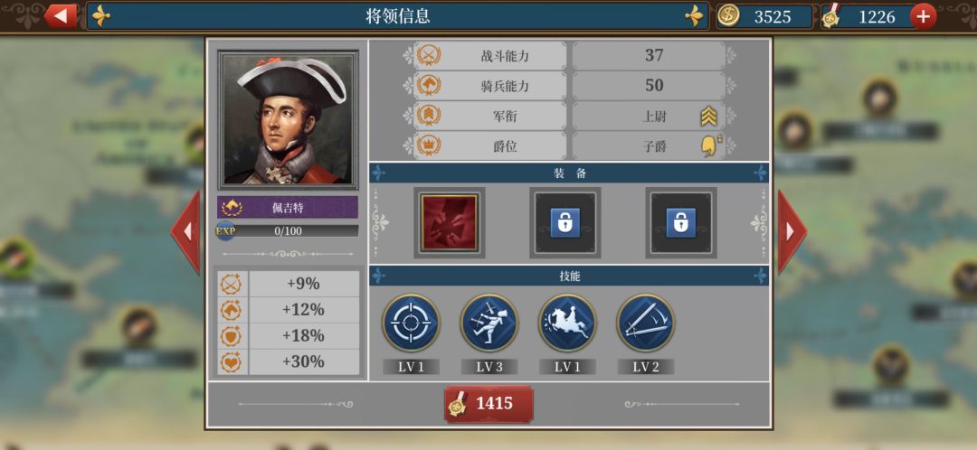The image size is (977, 450).
Task: Tap the gold coin balance 3525
Action: [764, 16]
